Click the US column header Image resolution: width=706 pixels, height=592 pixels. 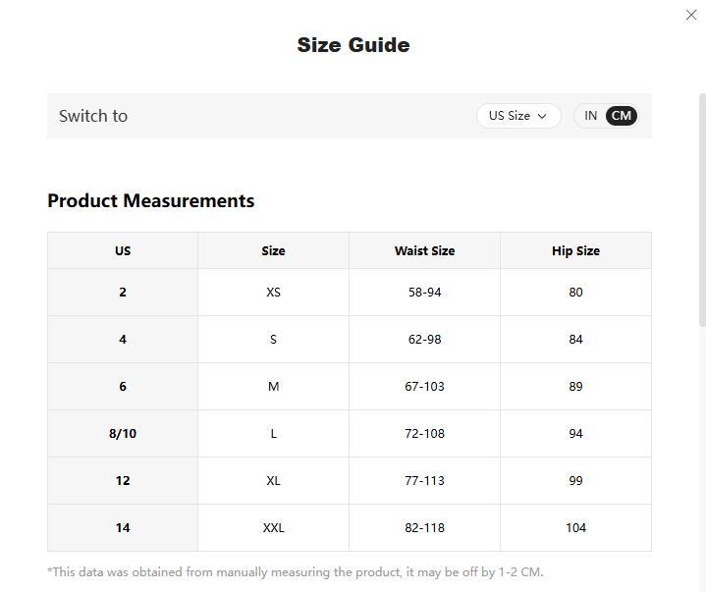(x=123, y=251)
